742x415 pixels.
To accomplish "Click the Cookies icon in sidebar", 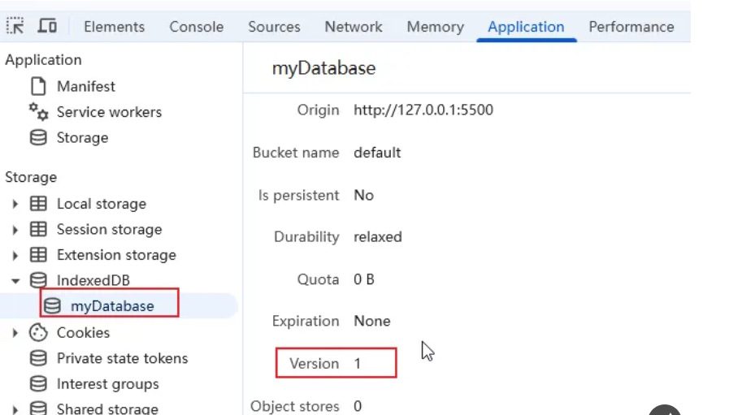I will [38, 332].
